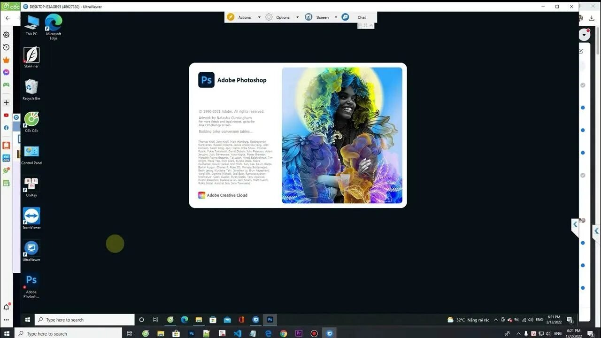The height and width of the screenshot is (338, 601).
Task: Open Cốc Cốc sidebar settings gear
Action: (x=6, y=35)
